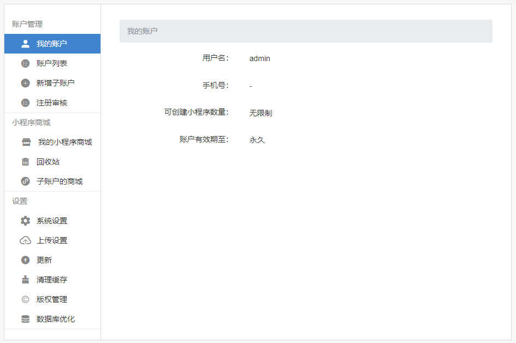
Task: Select 子账户的商城 menu entry
Action: [x=52, y=181]
